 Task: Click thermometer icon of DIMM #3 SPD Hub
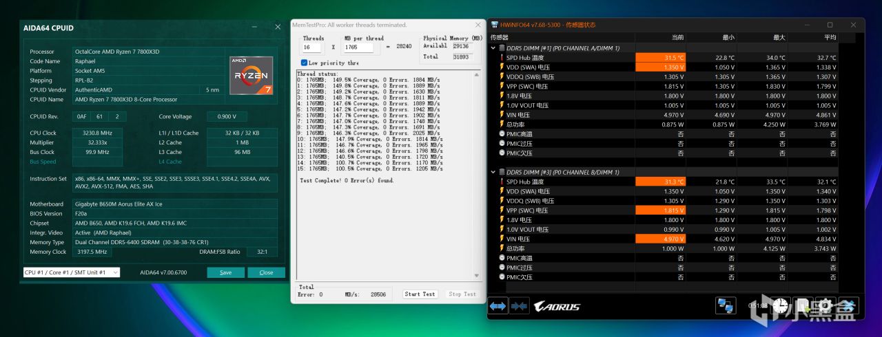[501, 182]
